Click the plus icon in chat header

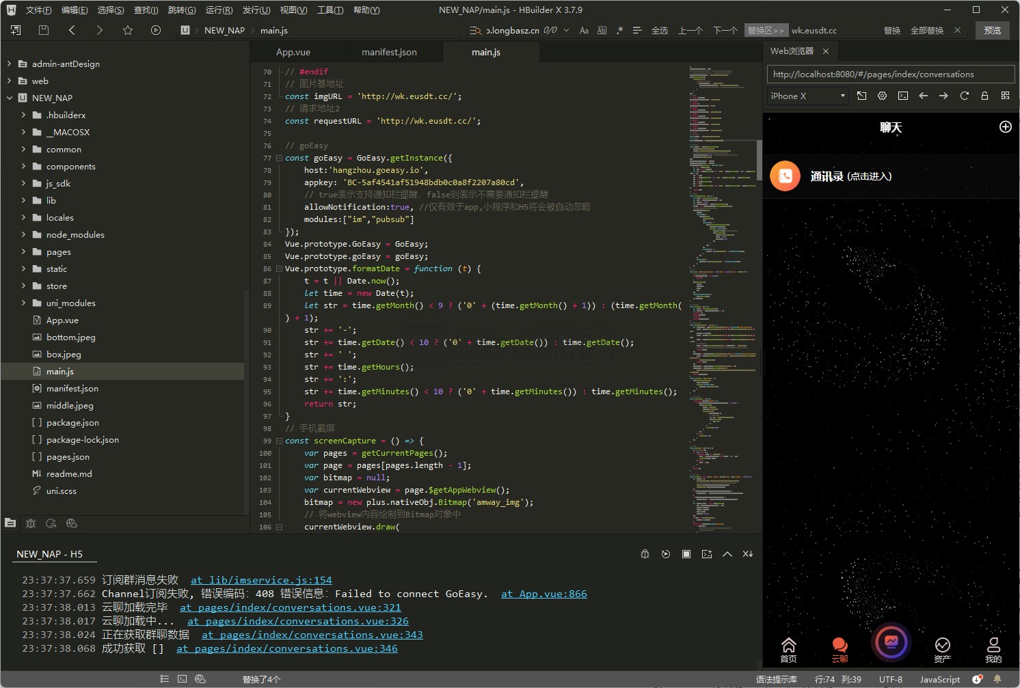click(1005, 127)
